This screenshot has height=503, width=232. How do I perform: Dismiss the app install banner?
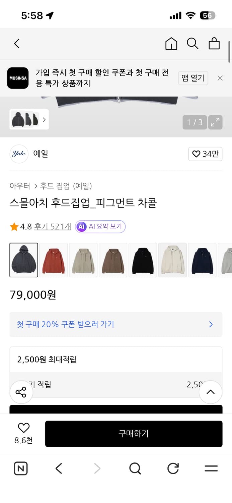(x=220, y=78)
